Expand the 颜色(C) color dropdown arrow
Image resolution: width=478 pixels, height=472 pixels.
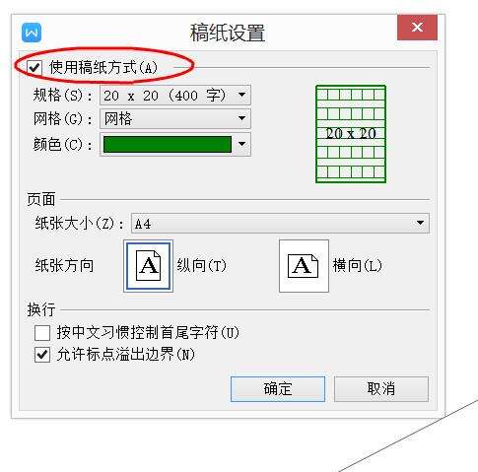pos(242,144)
